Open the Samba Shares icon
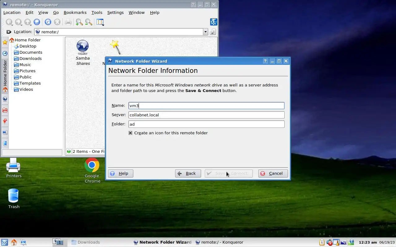Image resolution: width=396 pixels, height=247 pixels. pos(83,53)
